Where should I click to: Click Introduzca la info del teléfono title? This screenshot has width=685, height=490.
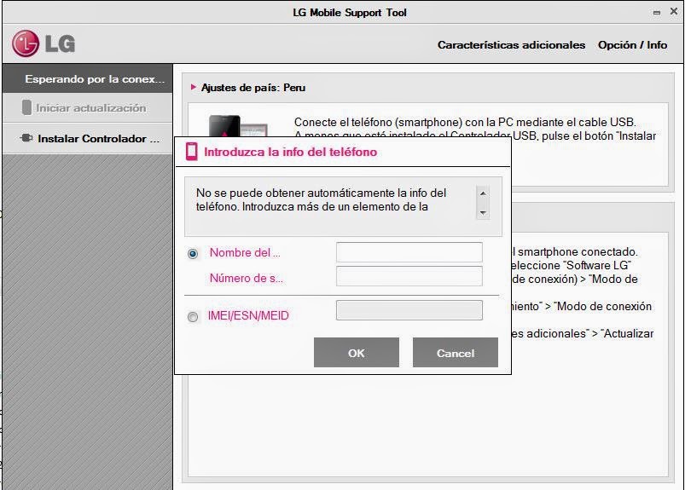(x=291, y=152)
